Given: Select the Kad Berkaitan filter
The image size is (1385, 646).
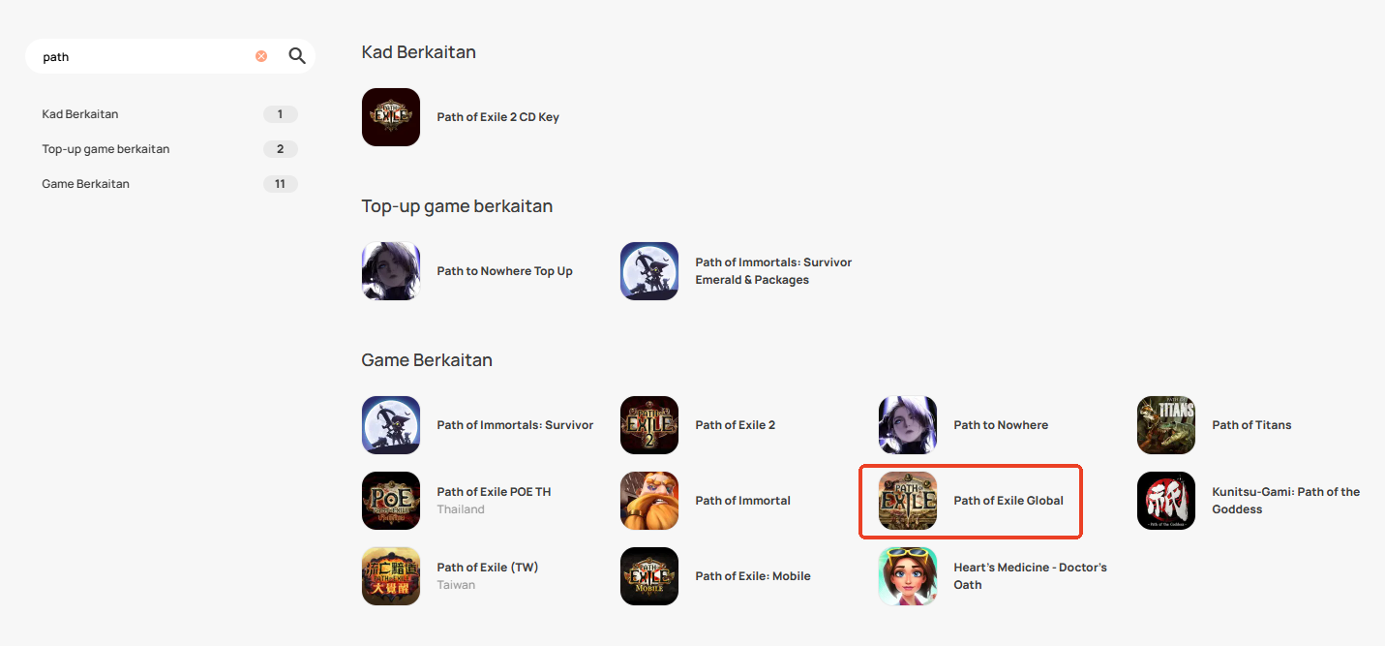Looking at the screenshot, I should [x=169, y=114].
